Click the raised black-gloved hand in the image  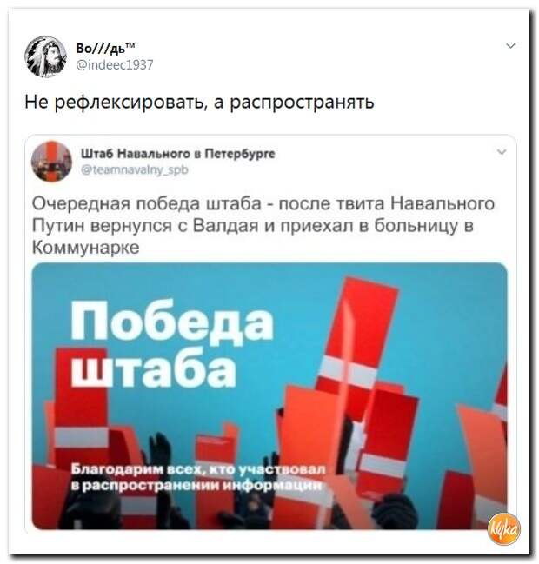pyautogui.click(x=158, y=449)
